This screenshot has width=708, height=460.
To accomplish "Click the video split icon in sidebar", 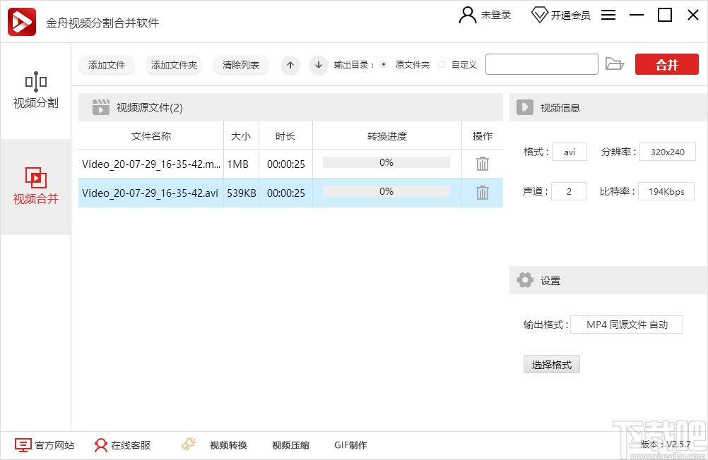I will coord(35,82).
